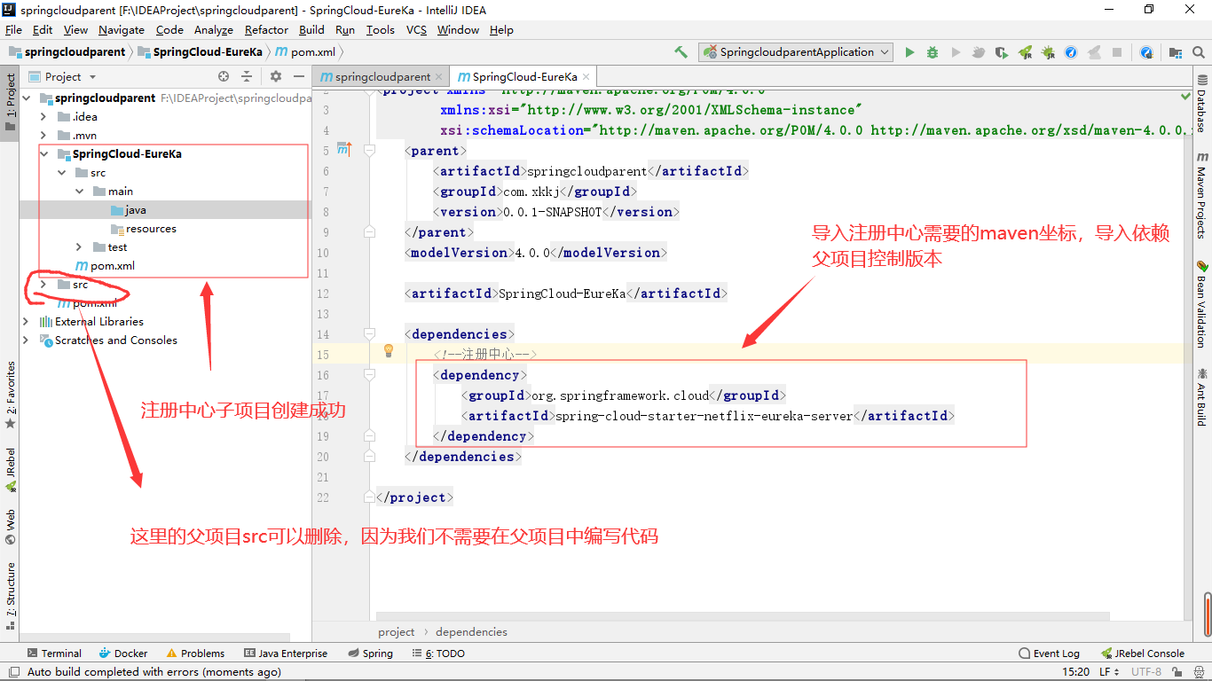Run with coverage shield icon
Viewport: 1212px width, 681px height.
(1002, 52)
